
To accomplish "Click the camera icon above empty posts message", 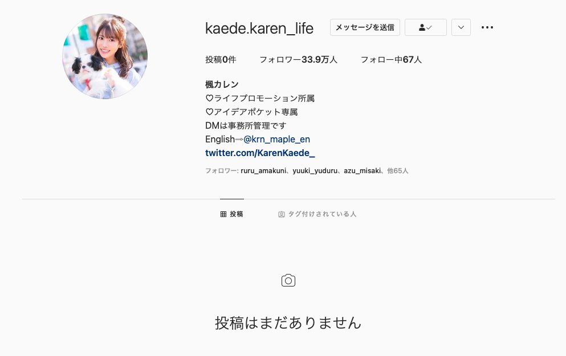I will click(x=288, y=281).
